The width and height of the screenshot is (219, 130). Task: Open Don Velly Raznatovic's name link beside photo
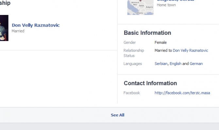[36, 25]
